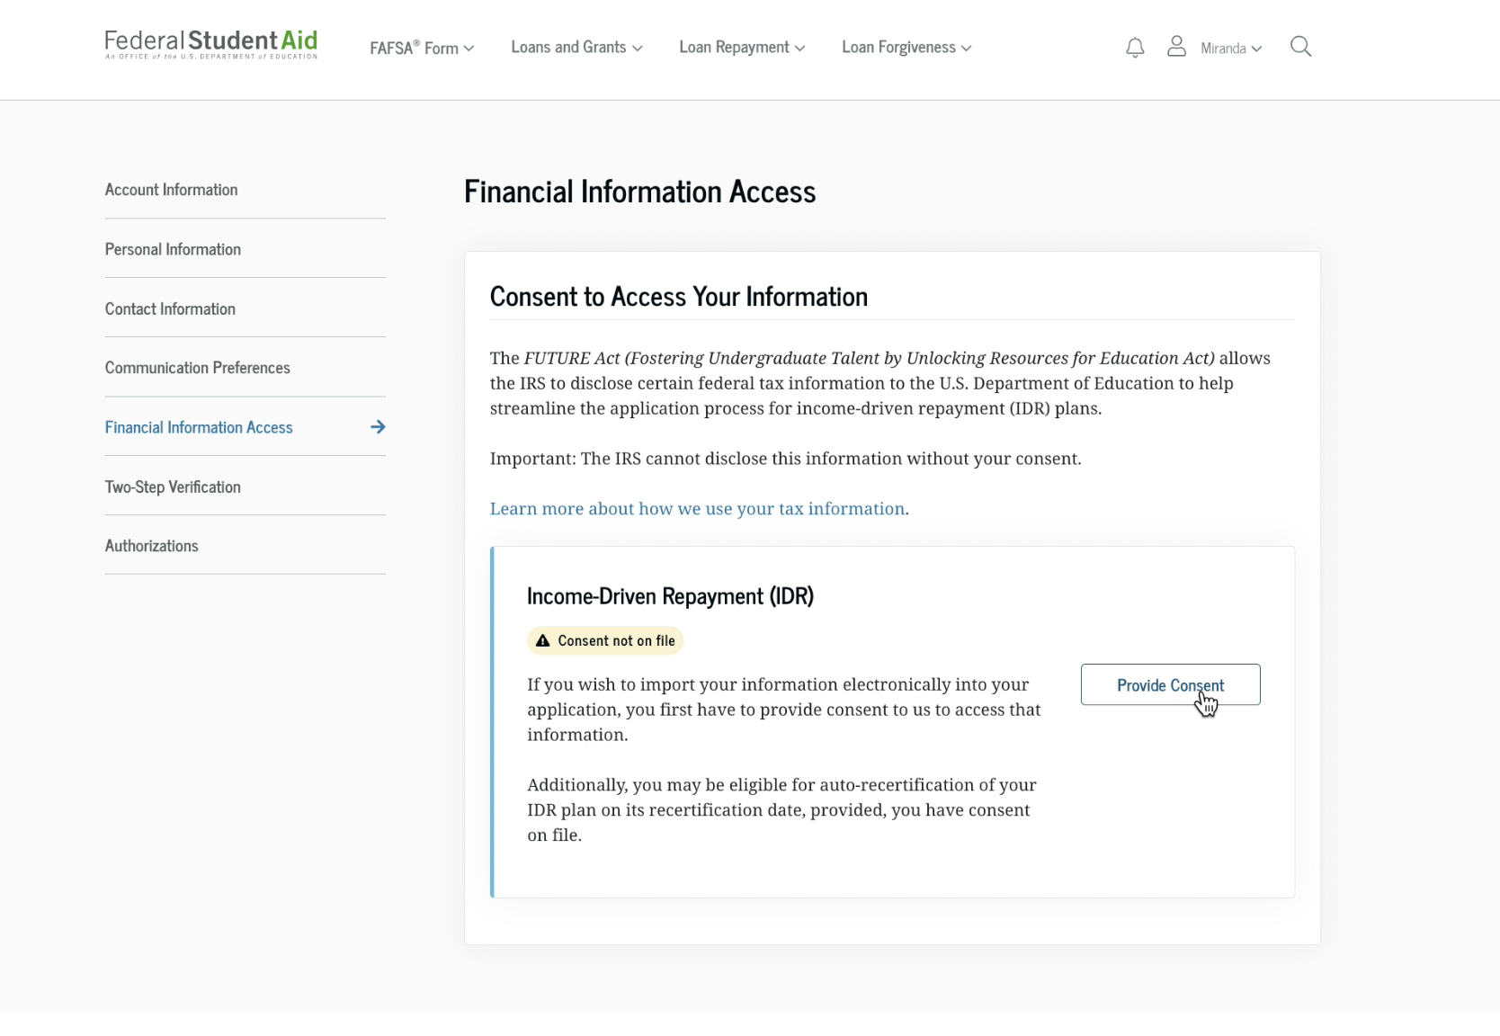Select Two-Step Verification settings
The width and height of the screenshot is (1500, 1036).
(173, 487)
